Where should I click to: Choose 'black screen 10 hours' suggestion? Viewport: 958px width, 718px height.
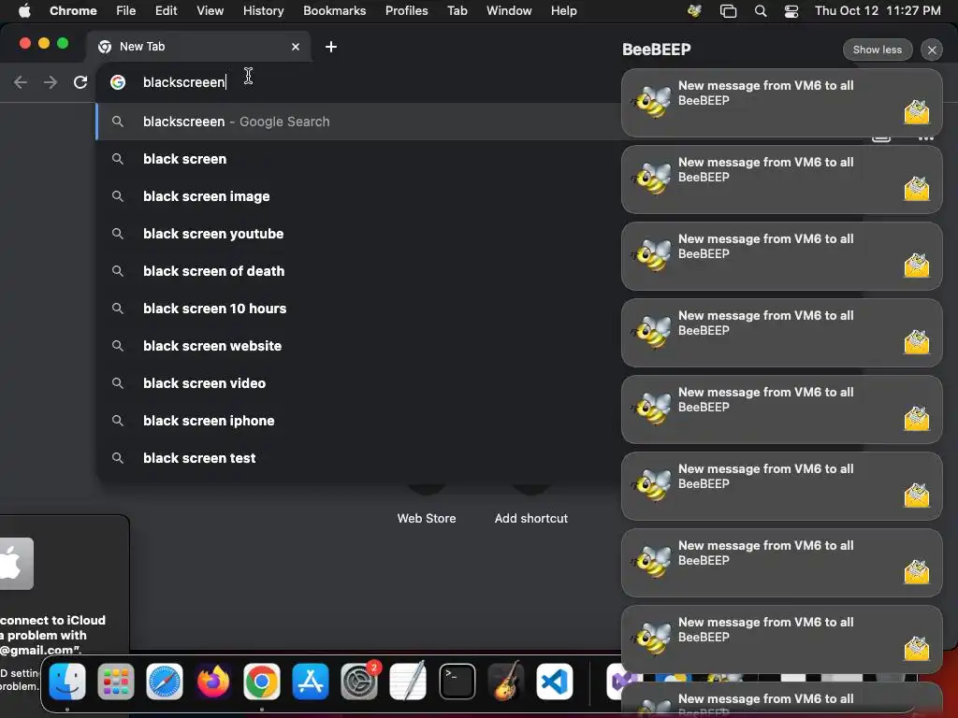358,309
